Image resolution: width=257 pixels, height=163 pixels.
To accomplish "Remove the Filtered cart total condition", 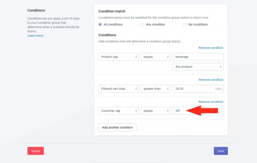I will pos(211,80).
